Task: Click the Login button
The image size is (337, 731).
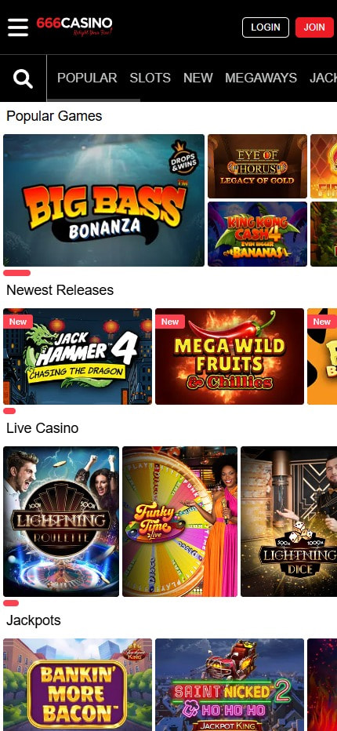Action: click(266, 27)
